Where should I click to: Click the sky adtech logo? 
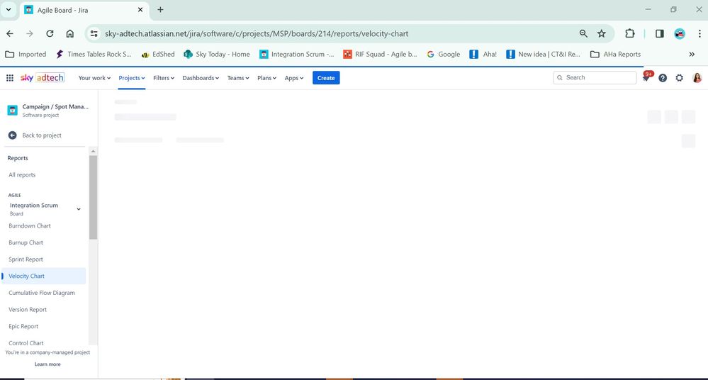pyautogui.click(x=43, y=78)
